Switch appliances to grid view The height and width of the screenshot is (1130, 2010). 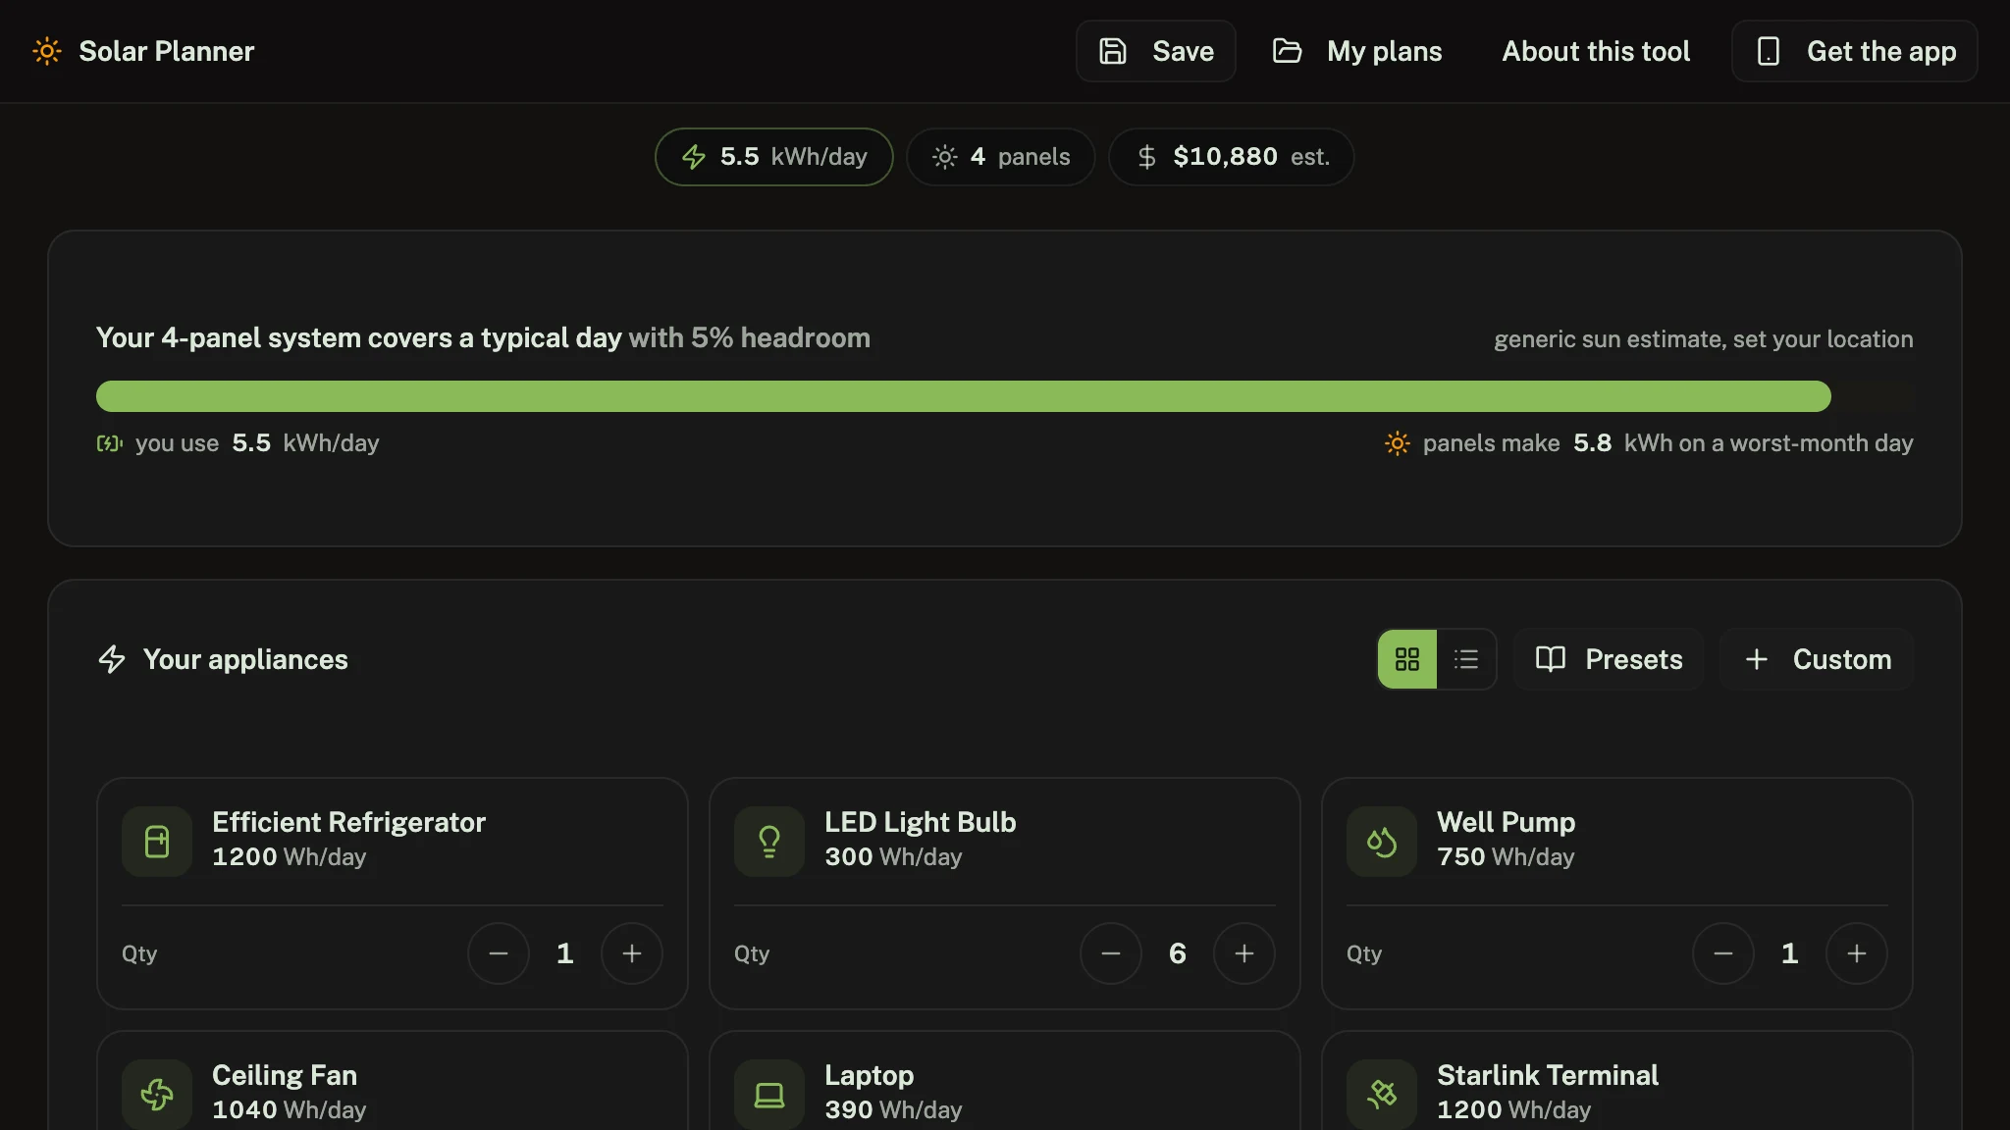point(1407,659)
